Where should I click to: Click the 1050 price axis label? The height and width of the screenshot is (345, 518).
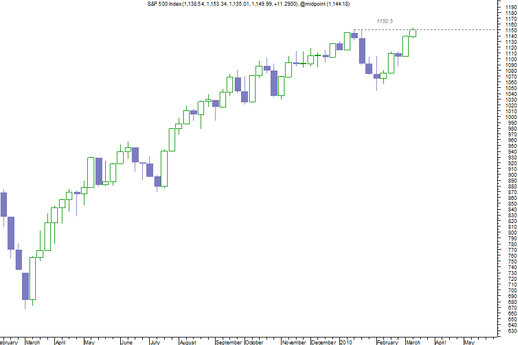[x=511, y=88]
